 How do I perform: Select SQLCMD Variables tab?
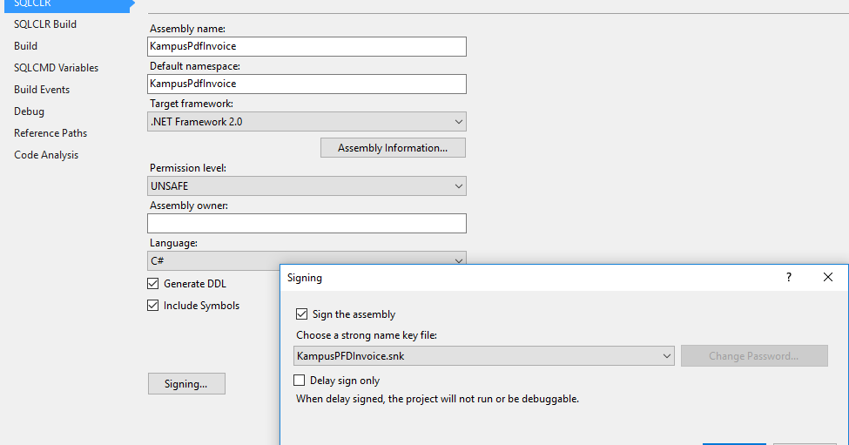click(x=57, y=68)
